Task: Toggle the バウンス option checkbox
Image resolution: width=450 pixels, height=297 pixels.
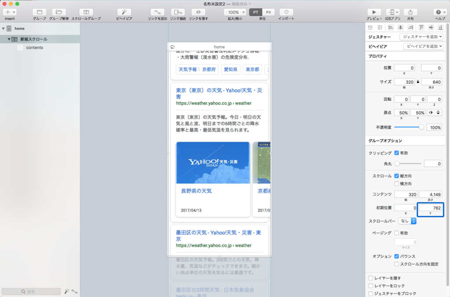Action: click(396, 256)
